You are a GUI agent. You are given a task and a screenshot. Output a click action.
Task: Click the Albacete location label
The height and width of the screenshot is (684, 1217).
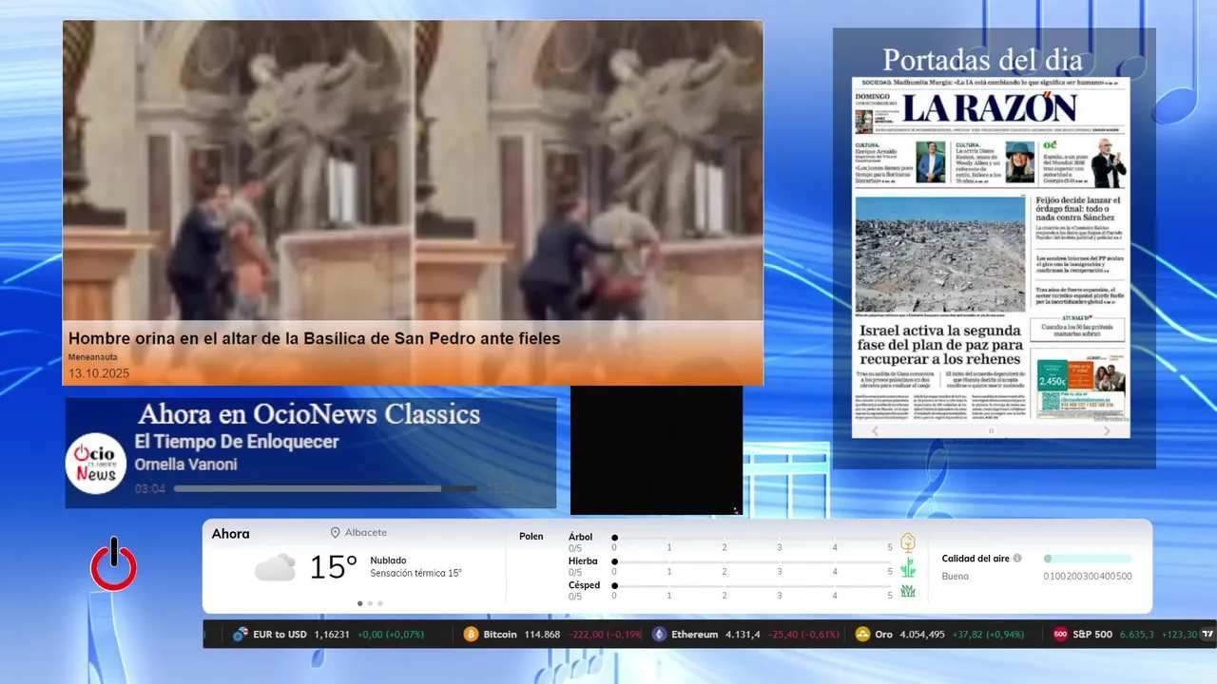pos(366,533)
